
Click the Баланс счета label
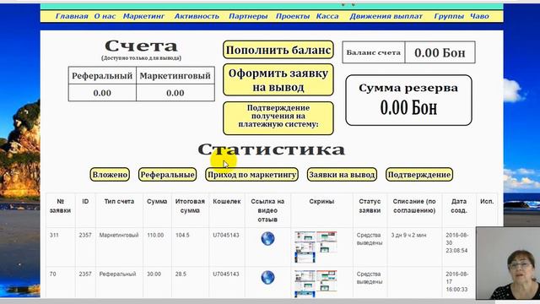coord(373,52)
